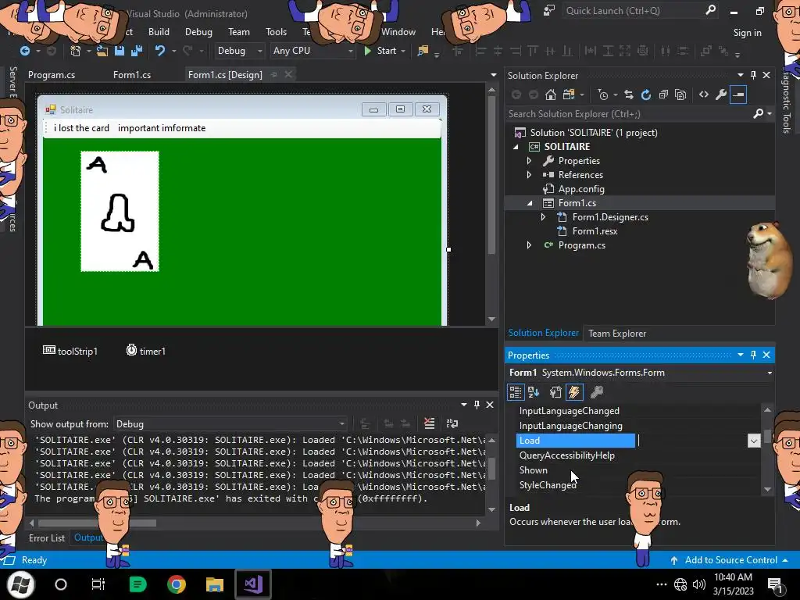Click the wrench Properties icon in Solution Explorer
800x600 pixels.
721,95
